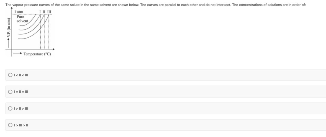Click the 'Temperature (°C)' axis label
The height and width of the screenshot is (137, 326).
[x=37, y=54]
